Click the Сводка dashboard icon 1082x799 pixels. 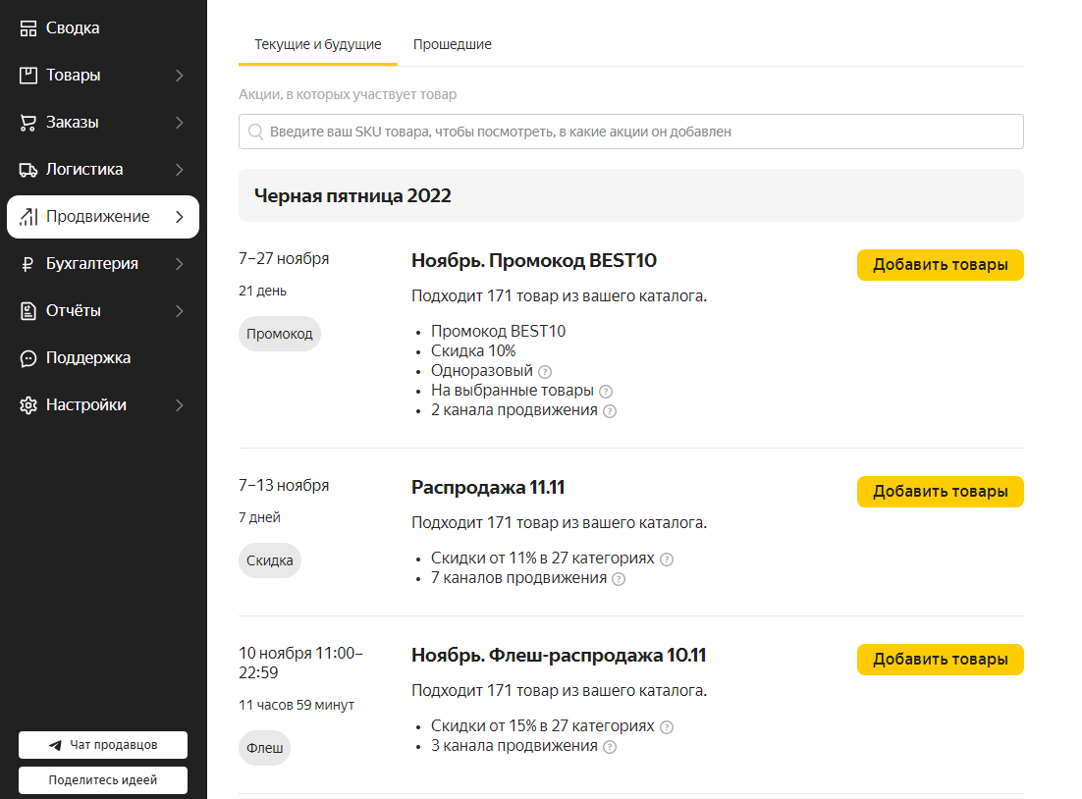pos(28,28)
